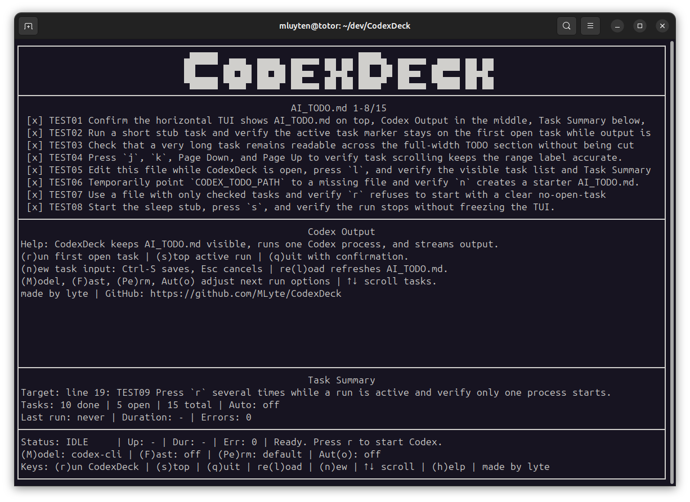Click the (Pe)rm: default option
Viewport: 690px width, 502px height.
(x=260, y=454)
